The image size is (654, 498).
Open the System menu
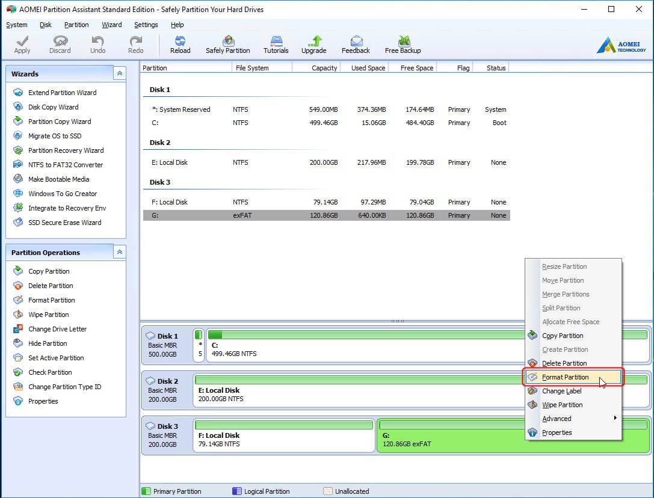coord(17,25)
